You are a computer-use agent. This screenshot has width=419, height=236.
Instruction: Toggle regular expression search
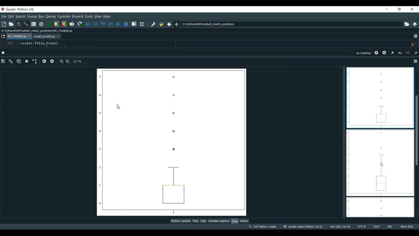point(392,53)
